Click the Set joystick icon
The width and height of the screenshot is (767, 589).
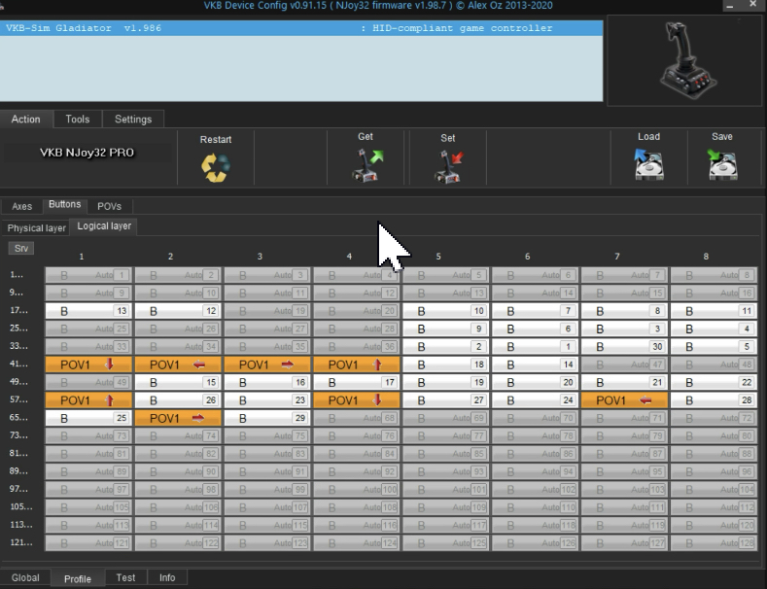(x=448, y=167)
